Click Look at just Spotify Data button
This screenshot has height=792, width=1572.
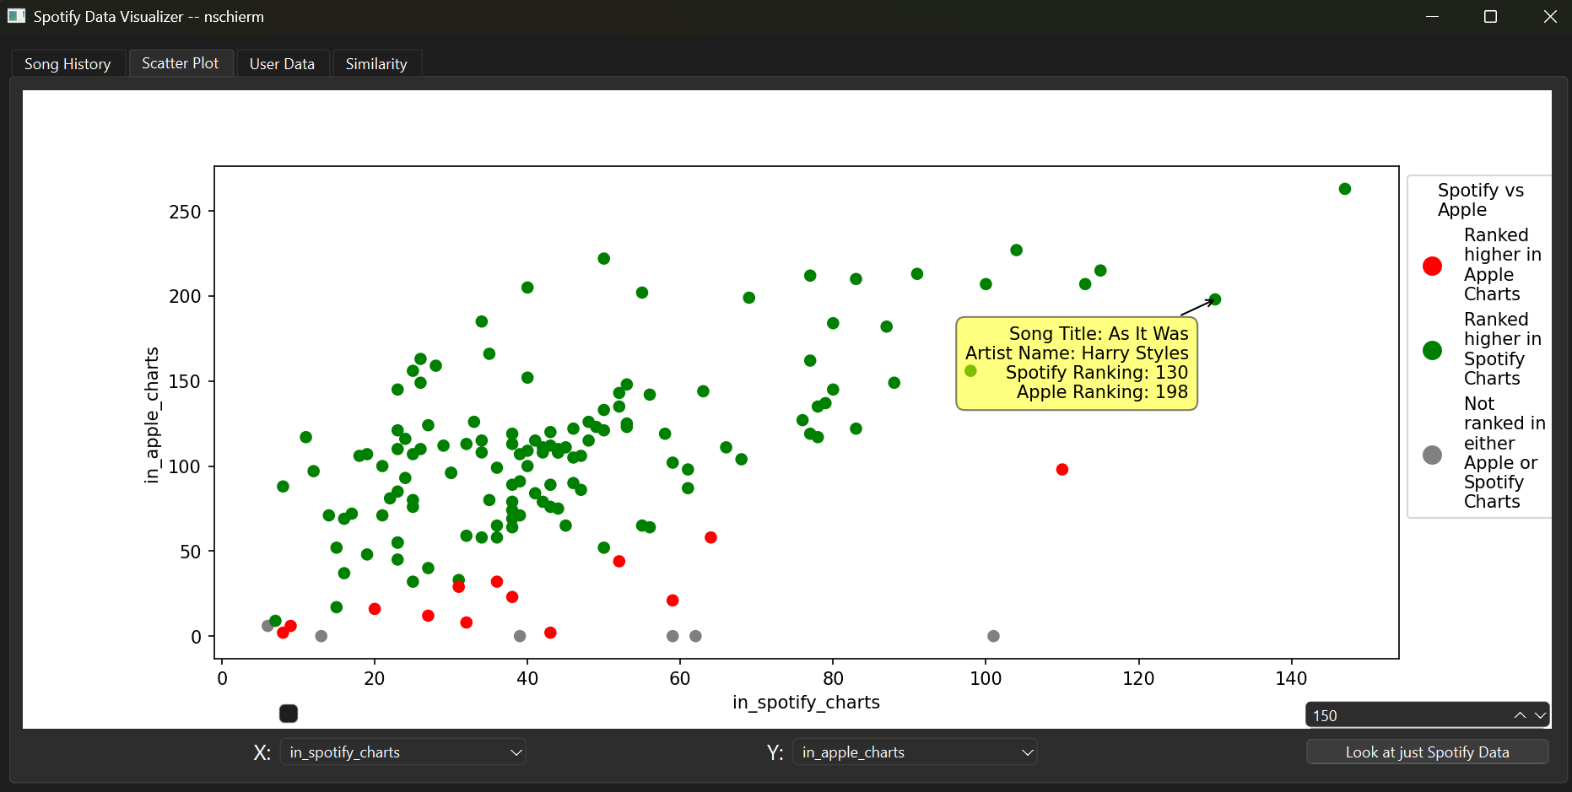[1427, 752]
